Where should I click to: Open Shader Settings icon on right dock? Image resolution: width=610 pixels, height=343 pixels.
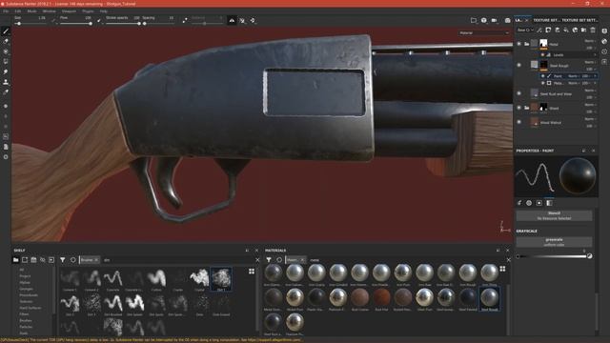[x=604, y=41]
